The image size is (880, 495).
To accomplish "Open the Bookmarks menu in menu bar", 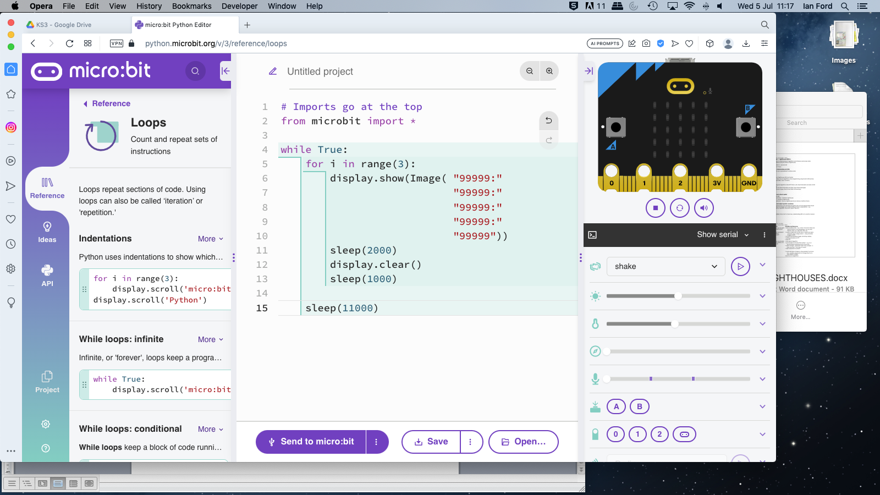I will pyautogui.click(x=191, y=6).
